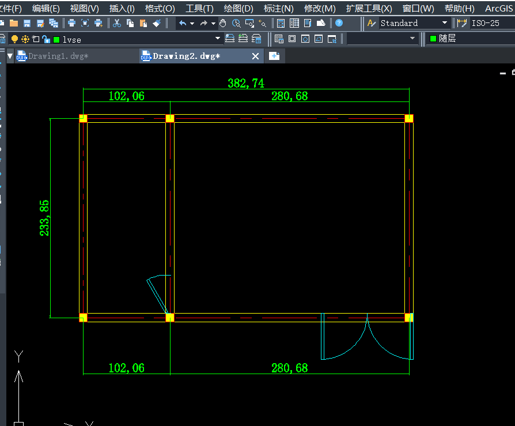Click the Convert Object to Viewport icon
515x426 pixels.
coord(319,39)
